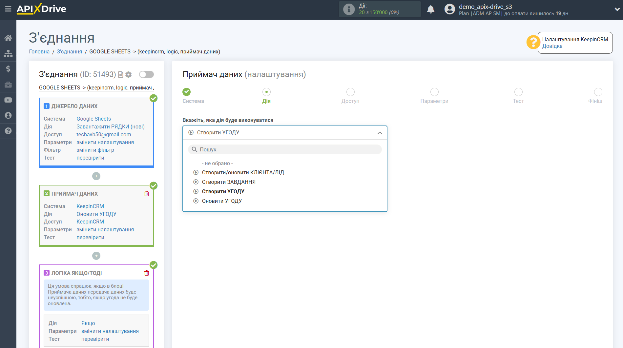Open the З'єднання breadcrumb link
The width and height of the screenshot is (623, 348).
click(70, 51)
